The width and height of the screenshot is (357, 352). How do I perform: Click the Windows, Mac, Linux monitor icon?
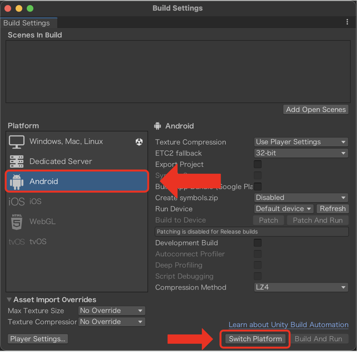coord(17,142)
